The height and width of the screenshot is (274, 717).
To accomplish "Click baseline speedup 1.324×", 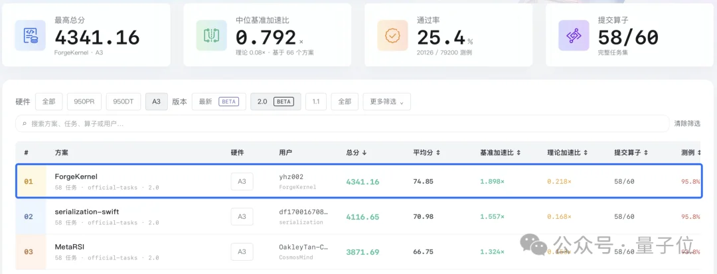I will [x=492, y=251].
